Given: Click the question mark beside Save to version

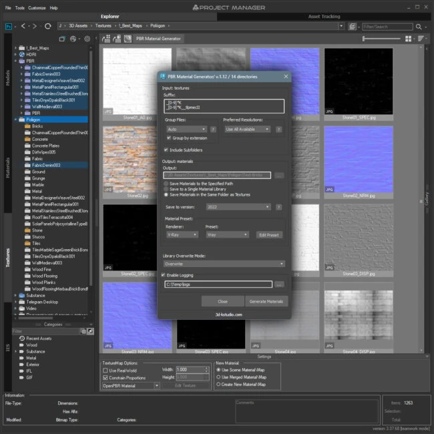Looking at the screenshot, I should tap(278, 207).
